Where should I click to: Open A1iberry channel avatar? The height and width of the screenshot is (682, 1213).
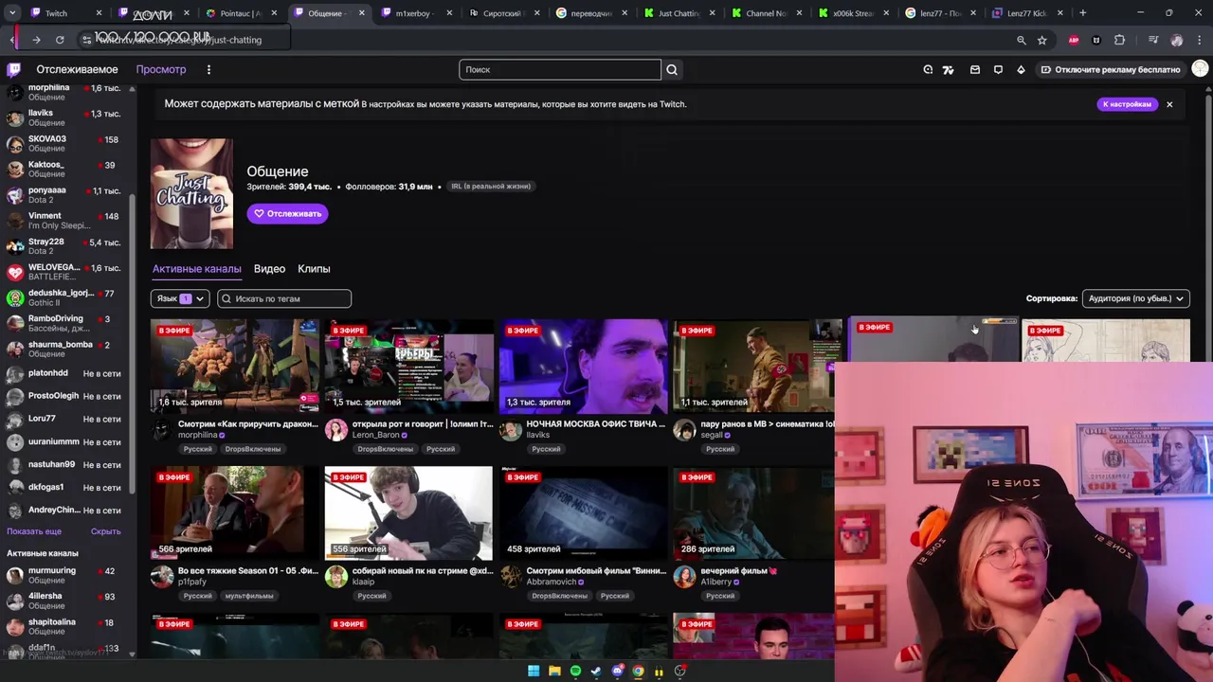684,578
